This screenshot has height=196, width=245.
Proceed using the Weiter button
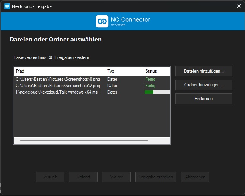point(116,177)
